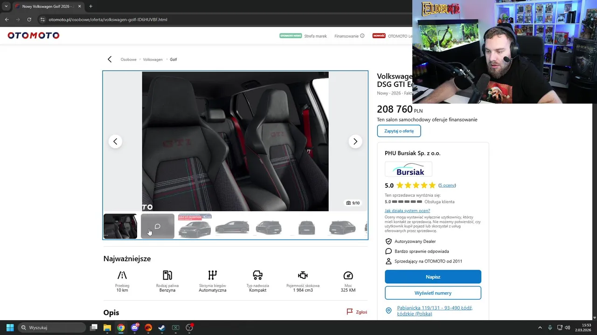Click the main GTI seats photo

[235, 141]
